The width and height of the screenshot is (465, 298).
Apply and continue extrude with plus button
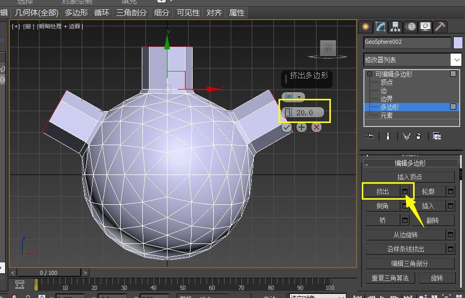coord(302,127)
